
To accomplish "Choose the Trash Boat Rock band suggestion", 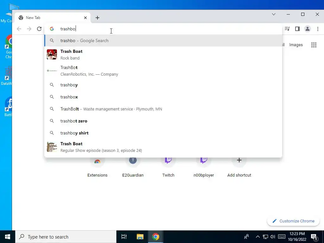I will (163, 54).
